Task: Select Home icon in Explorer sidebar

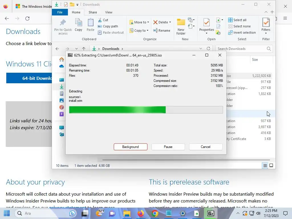Action: pyautogui.click(x=62, y=60)
